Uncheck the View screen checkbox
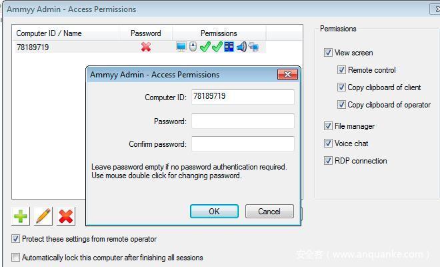The height and width of the screenshot is (267, 440). [x=329, y=53]
